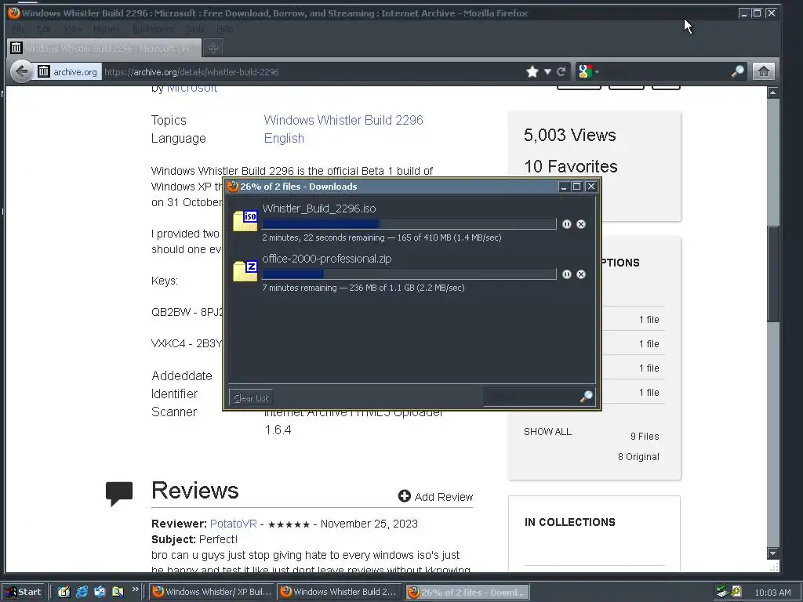Click the 10:03 AM system clock
This screenshot has width=803, height=602.
(772, 593)
